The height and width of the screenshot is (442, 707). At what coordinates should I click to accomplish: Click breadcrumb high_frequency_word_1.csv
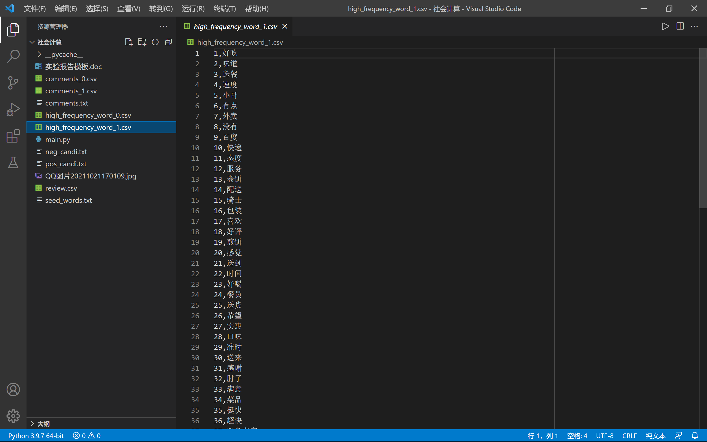(x=239, y=42)
